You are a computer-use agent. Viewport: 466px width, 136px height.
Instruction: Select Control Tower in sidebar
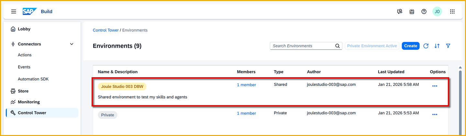click(42, 113)
